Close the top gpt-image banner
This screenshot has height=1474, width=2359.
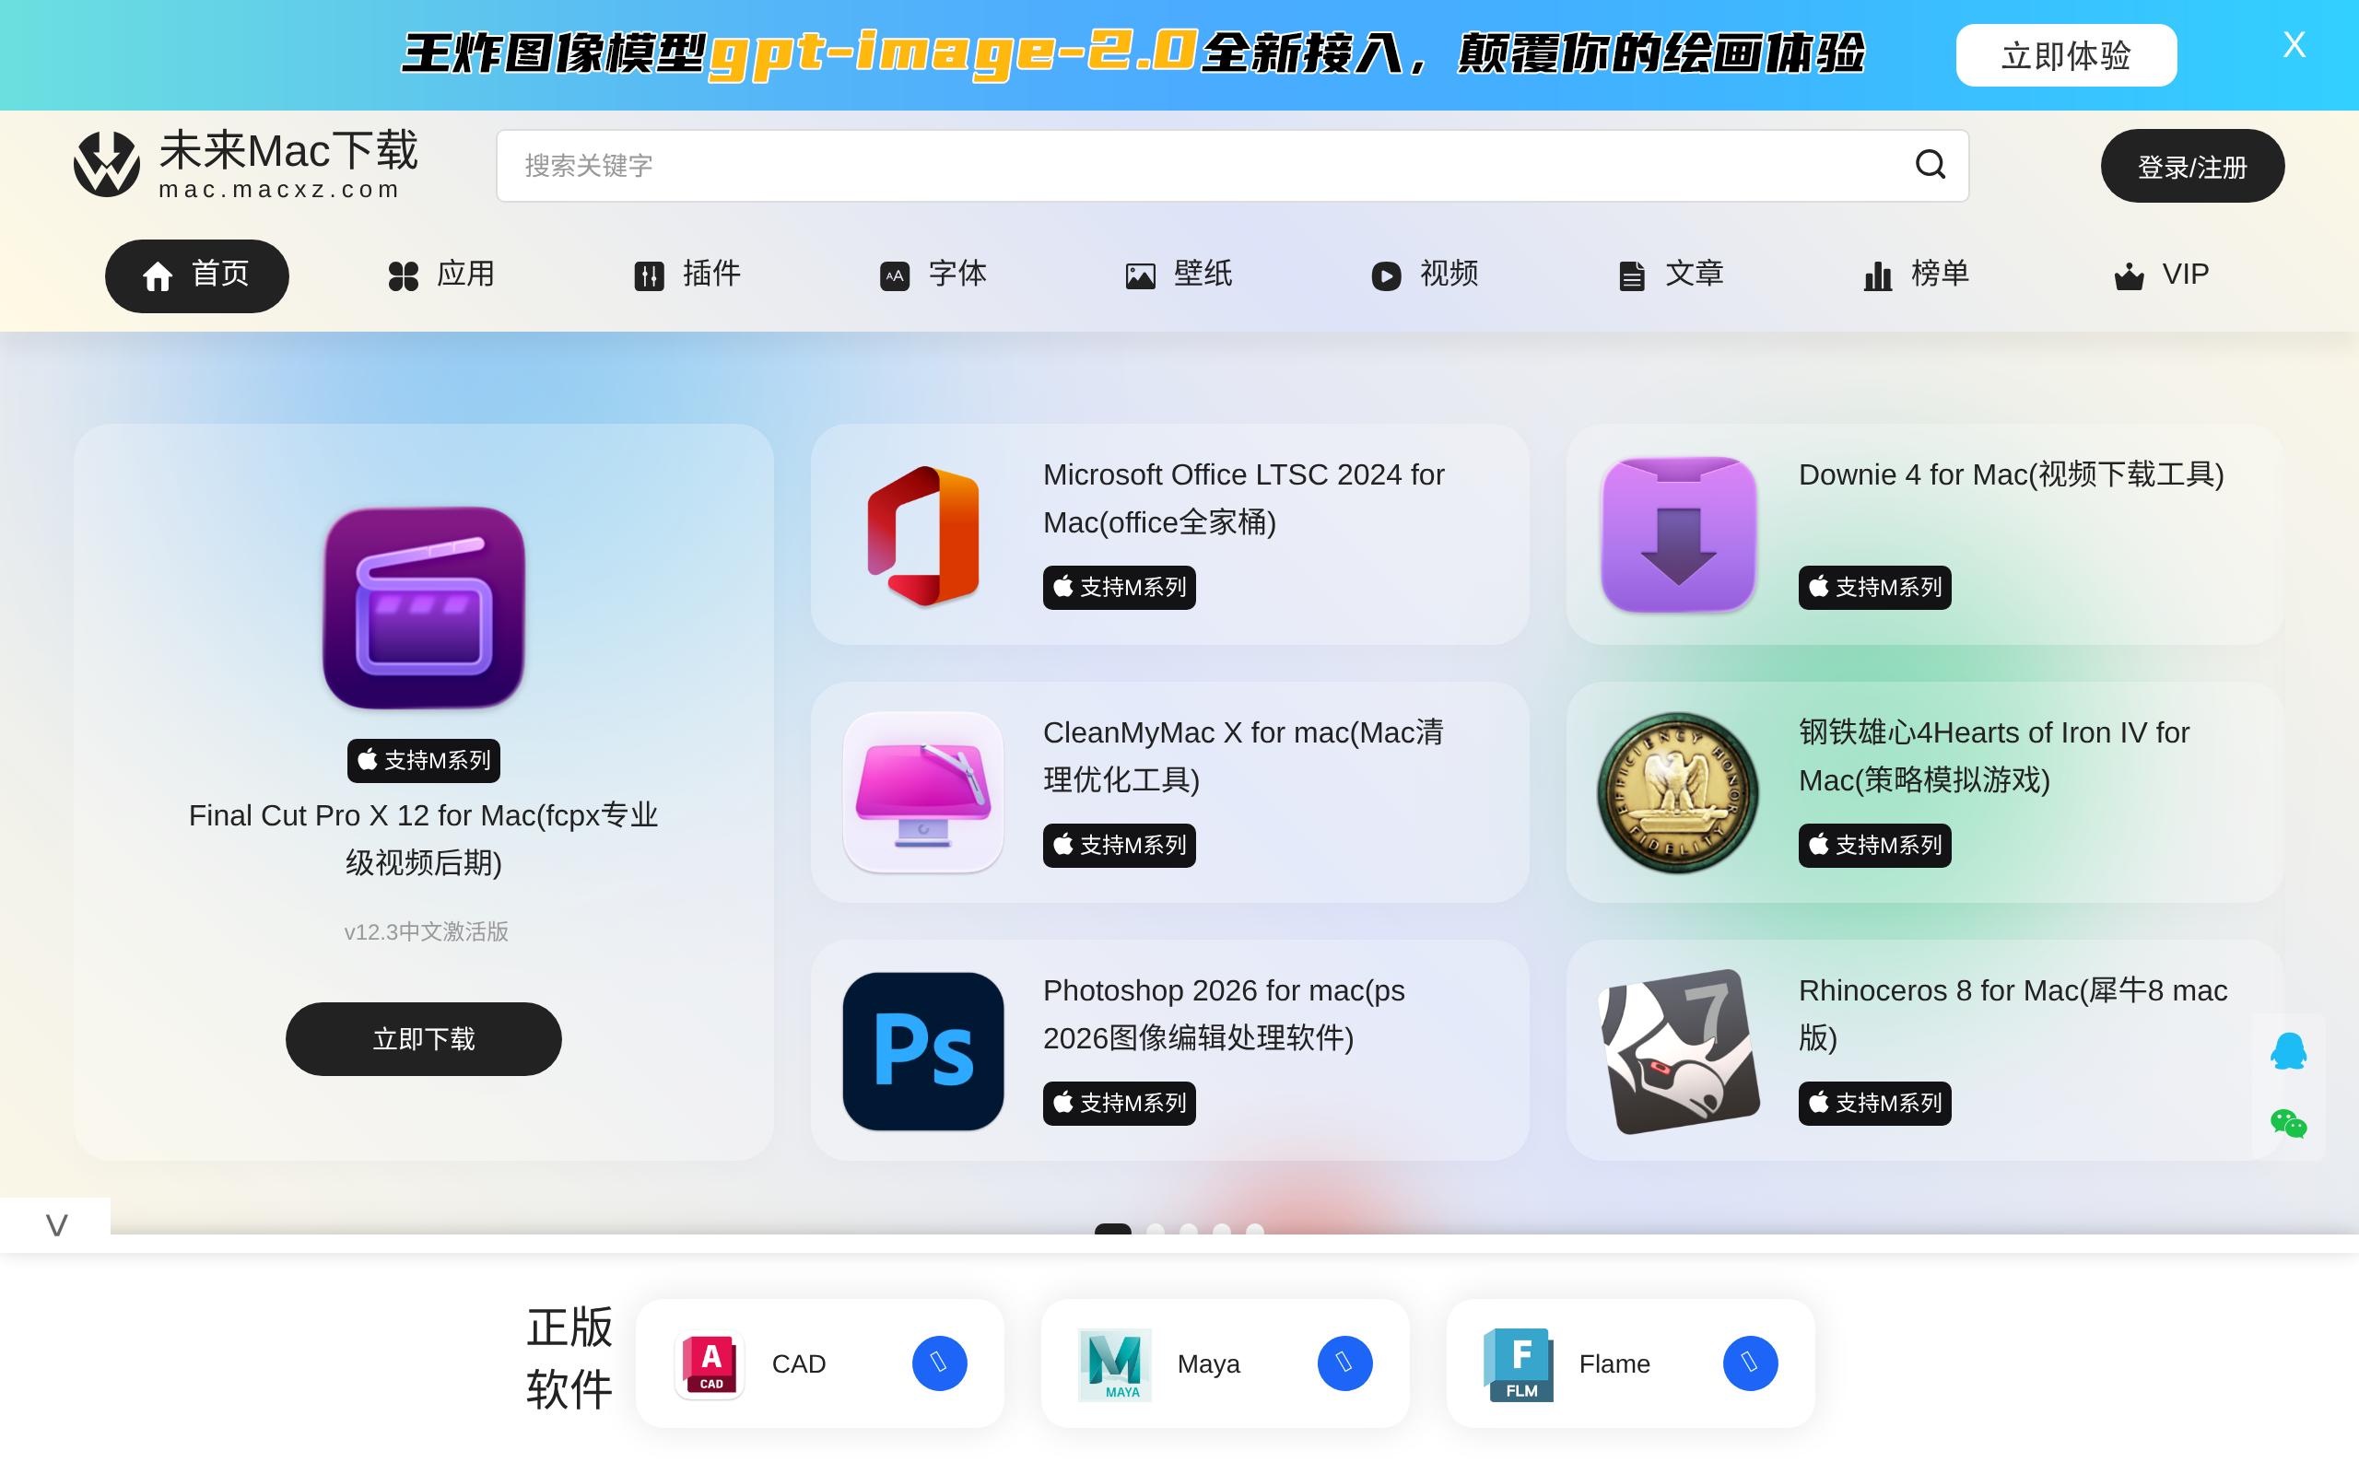[x=2294, y=45]
